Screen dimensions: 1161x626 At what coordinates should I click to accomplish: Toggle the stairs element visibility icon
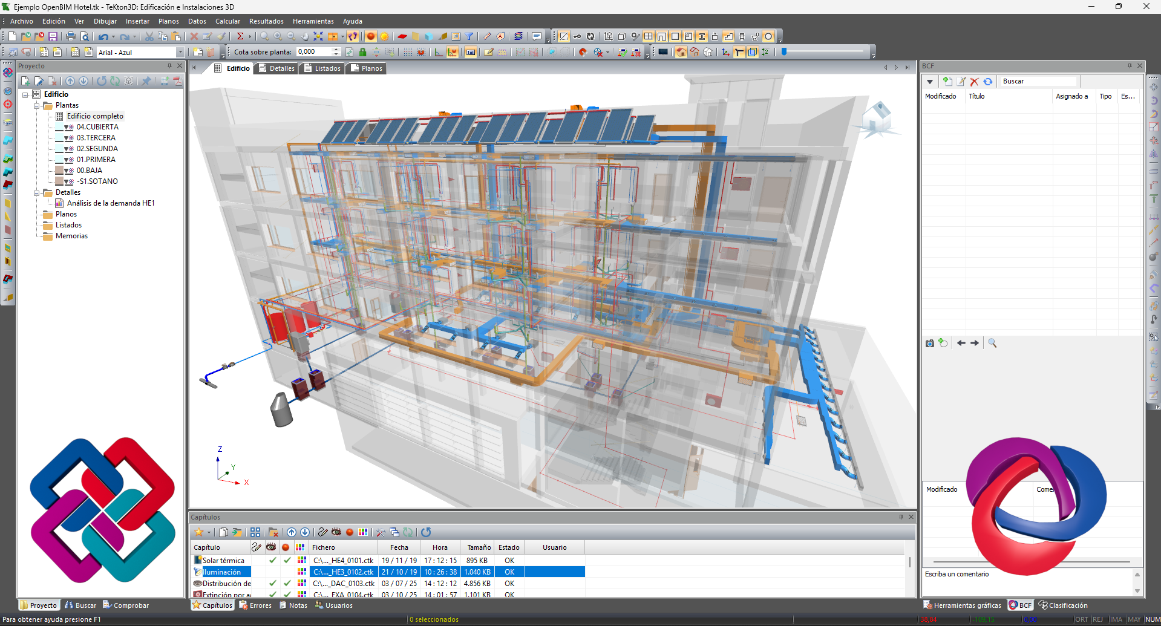tap(728, 36)
